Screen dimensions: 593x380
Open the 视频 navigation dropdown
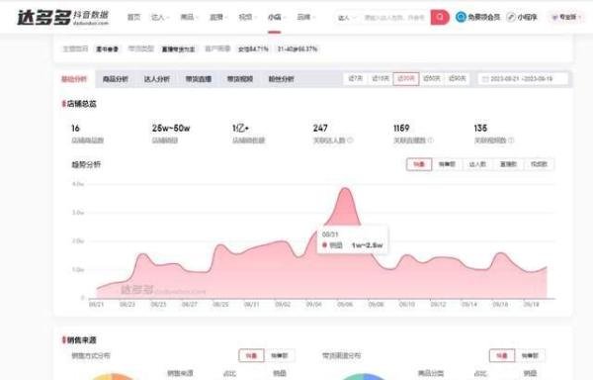coord(247,17)
